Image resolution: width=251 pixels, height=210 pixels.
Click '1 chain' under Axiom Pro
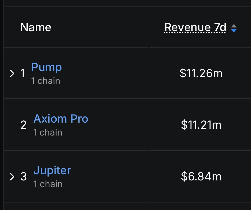(x=48, y=132)
